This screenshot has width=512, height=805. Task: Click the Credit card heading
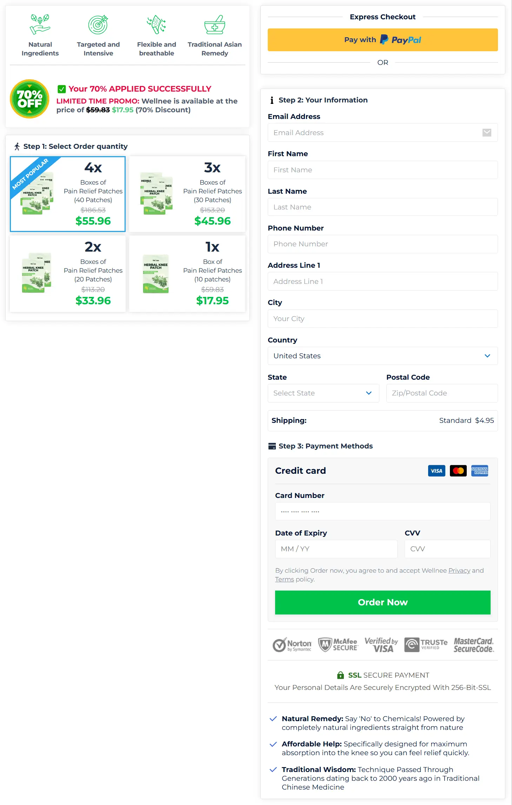click(x=300, y=471)
